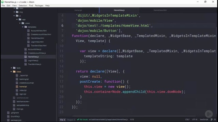Click the CRLF line ending selector

(x=187, y=119)
